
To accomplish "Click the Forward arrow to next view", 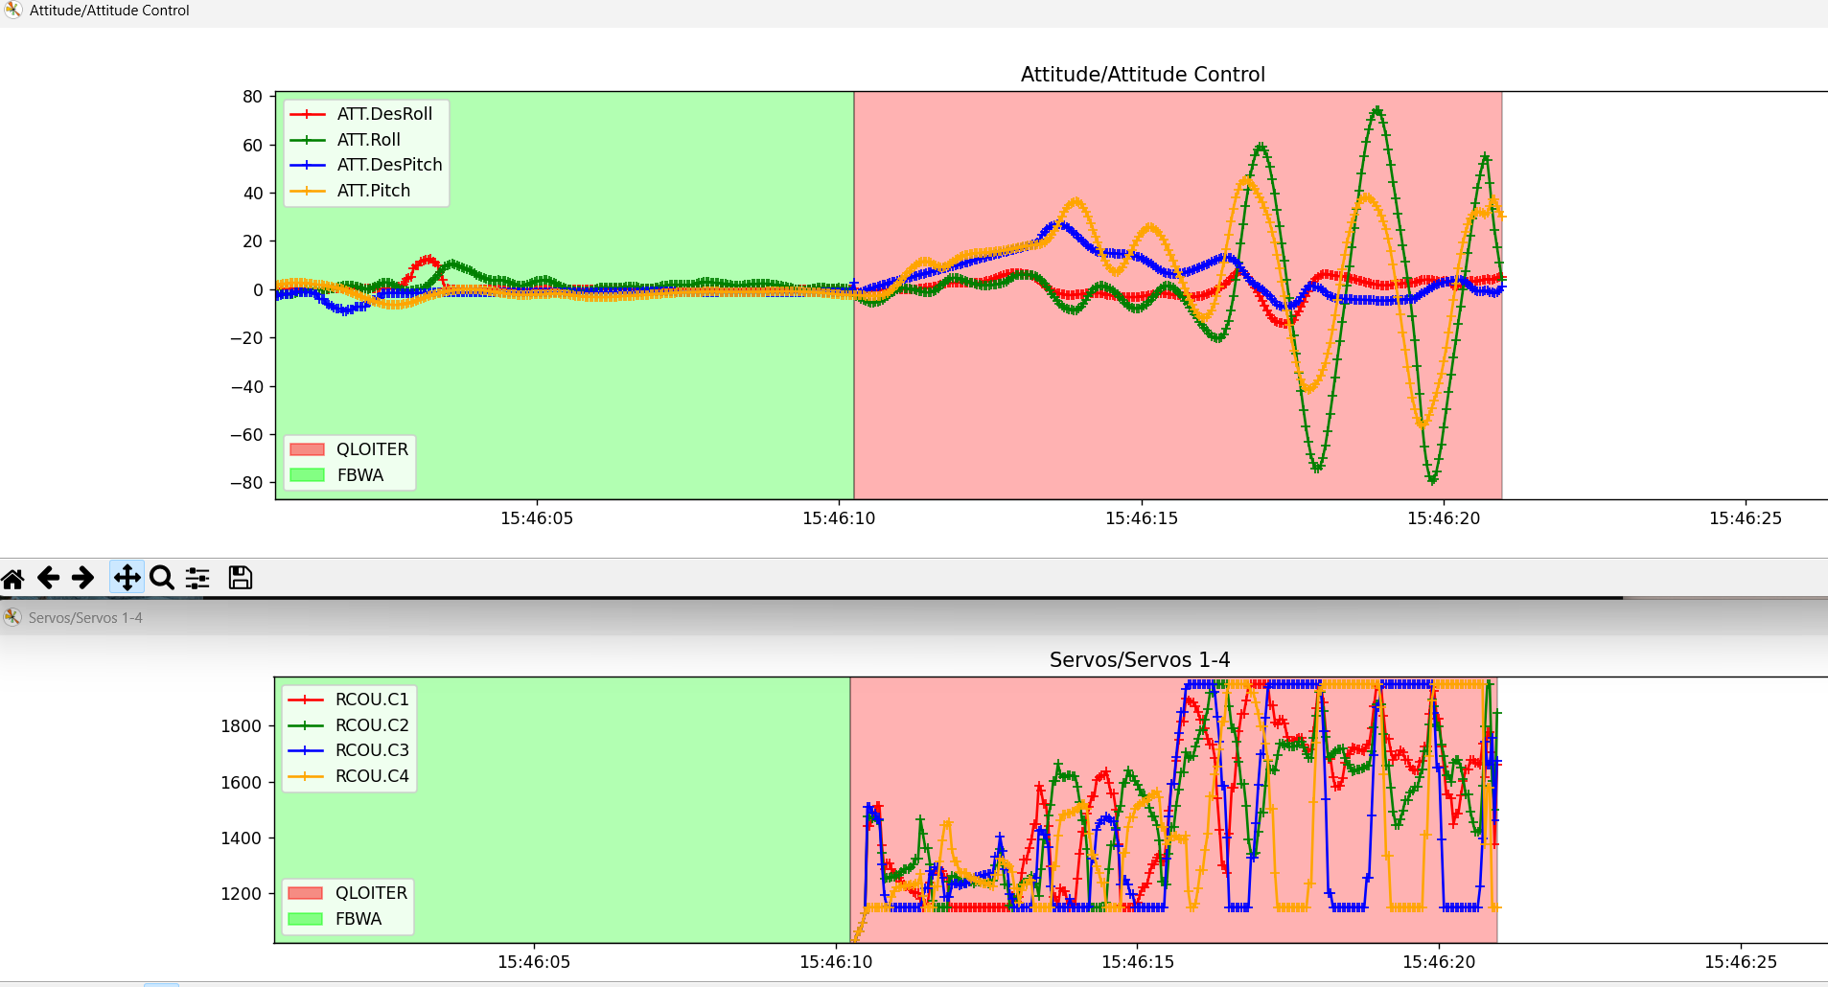I will pos(83,578).
